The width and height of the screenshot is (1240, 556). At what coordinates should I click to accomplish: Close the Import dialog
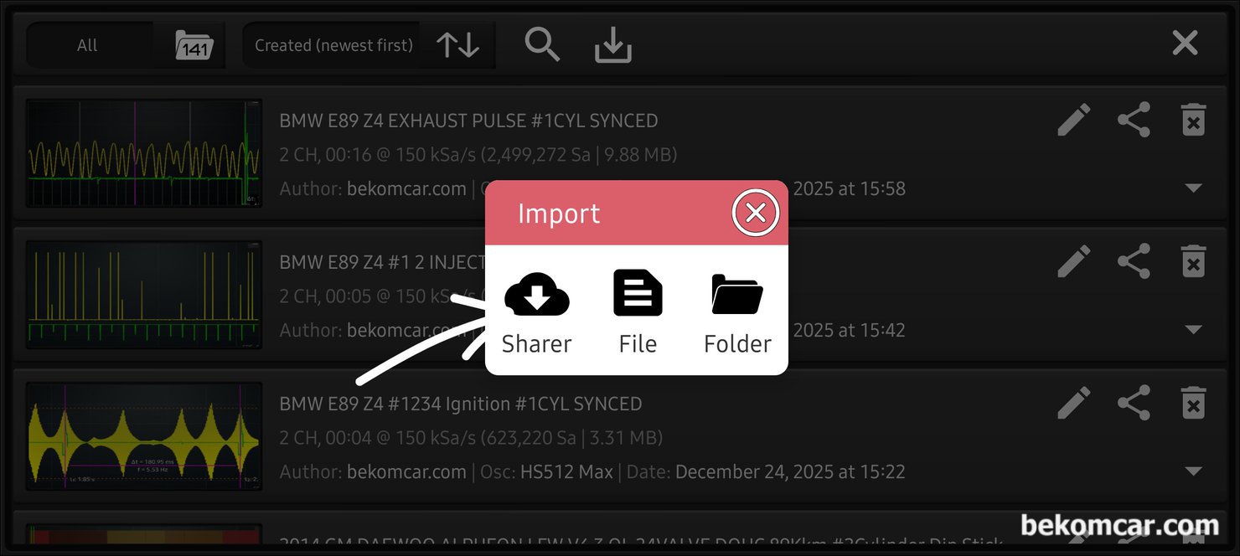coord(755,213)
